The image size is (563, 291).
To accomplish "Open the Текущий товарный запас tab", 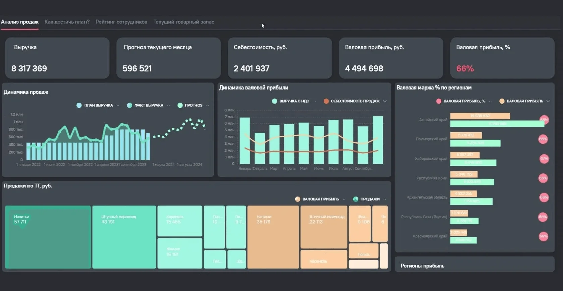I will click(183, 22).
